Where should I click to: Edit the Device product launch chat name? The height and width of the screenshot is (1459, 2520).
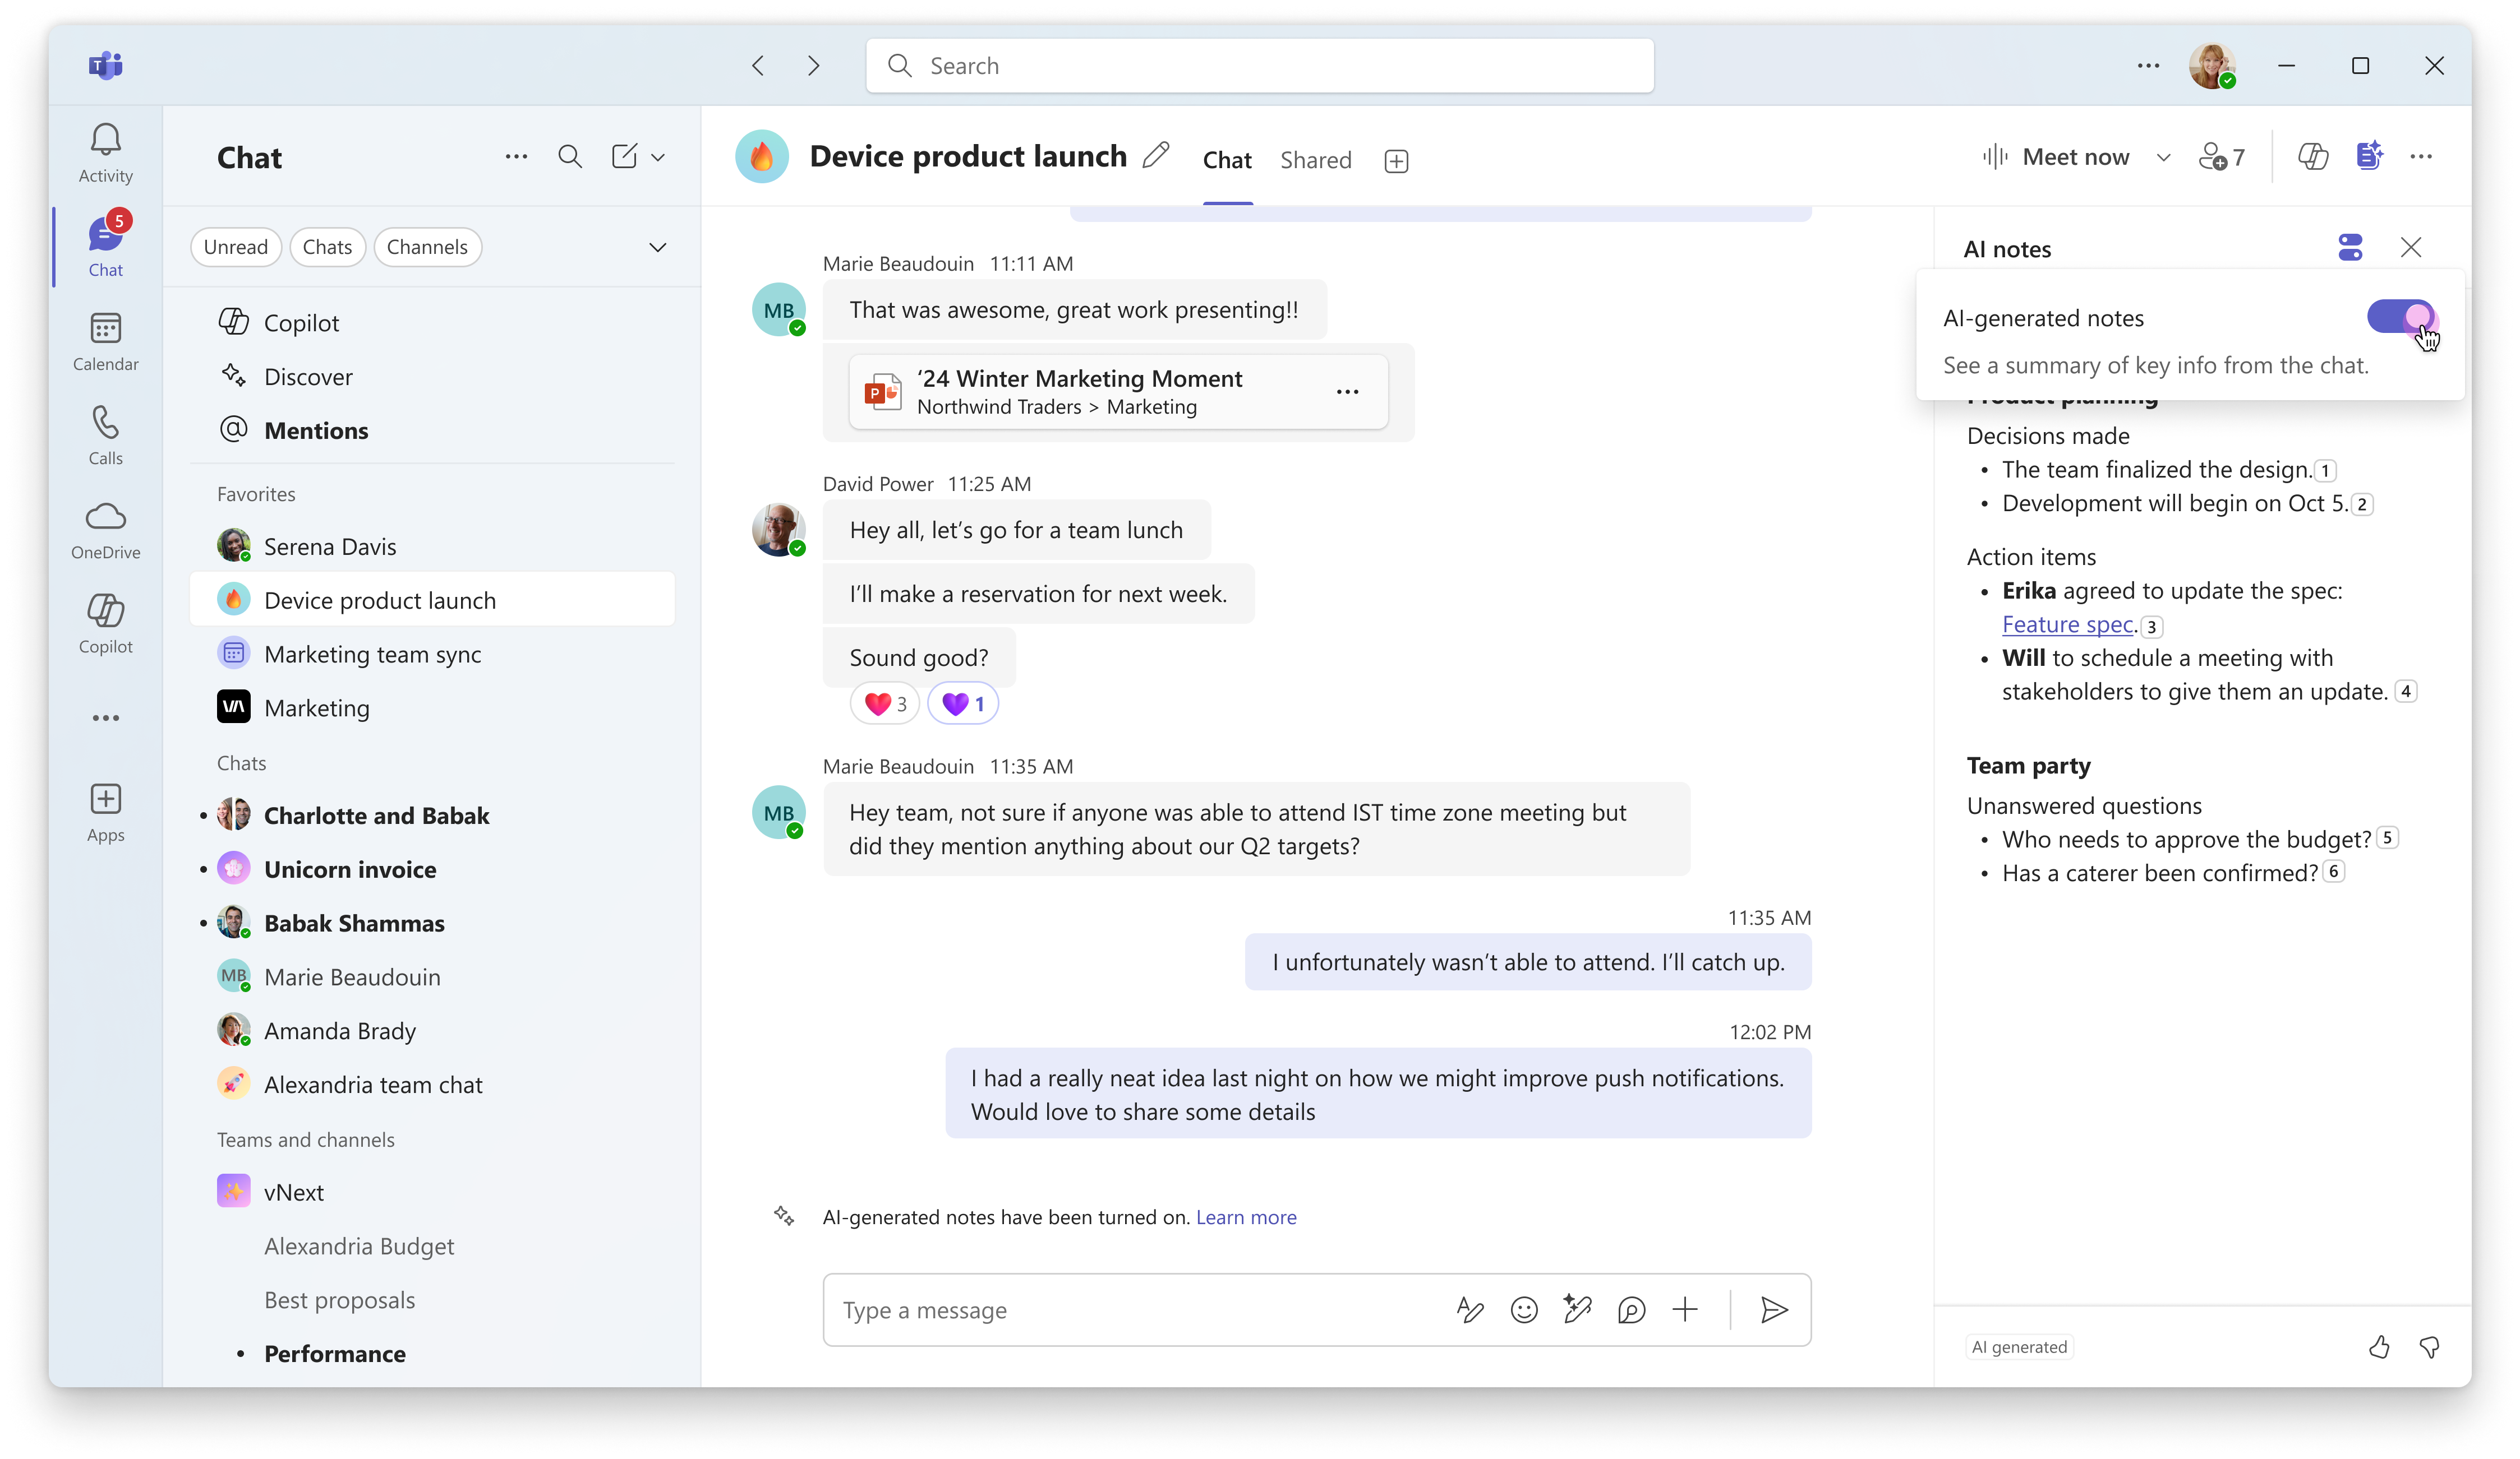coord(1156,155)
